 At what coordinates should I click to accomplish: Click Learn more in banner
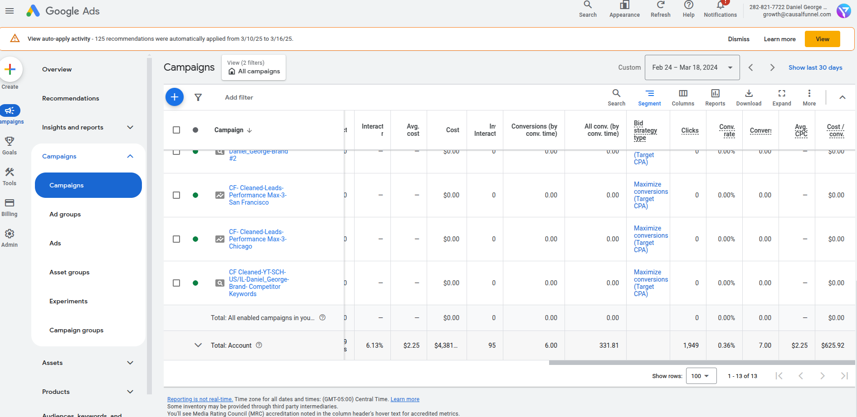pyautogui.click(x=779, y=39)
